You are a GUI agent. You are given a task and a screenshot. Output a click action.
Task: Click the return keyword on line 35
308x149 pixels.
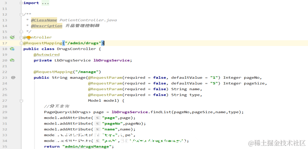tap(52, 146)
